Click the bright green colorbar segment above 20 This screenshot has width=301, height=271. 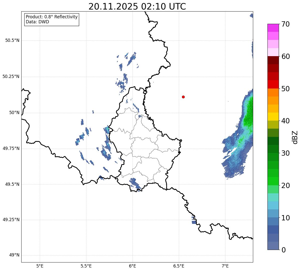point(273,181)
